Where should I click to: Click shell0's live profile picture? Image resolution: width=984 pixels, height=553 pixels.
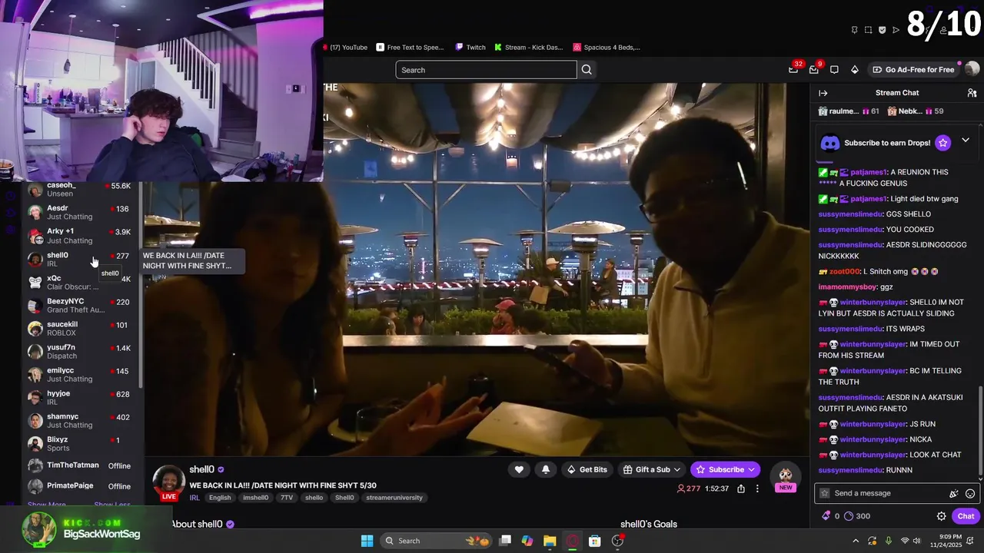[168, 482]
